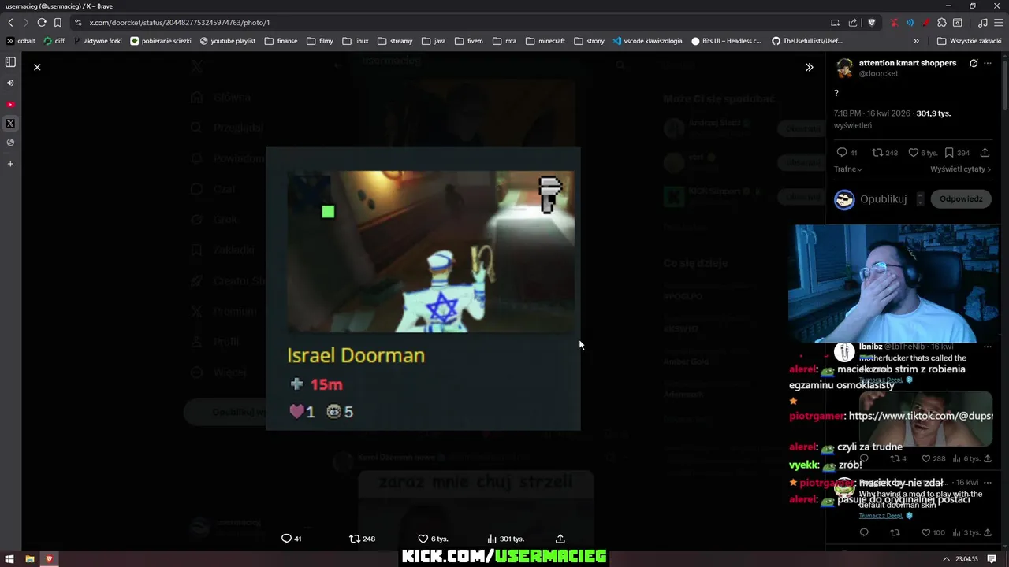Bookmark this page in Brave
The width and height of the screenshot is (1009, 567).
coord(58,23)
